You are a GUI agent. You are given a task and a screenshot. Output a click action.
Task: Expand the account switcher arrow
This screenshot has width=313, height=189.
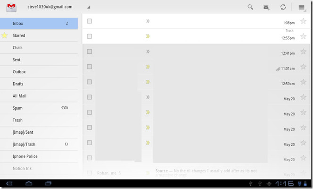(x=89, y=8)
